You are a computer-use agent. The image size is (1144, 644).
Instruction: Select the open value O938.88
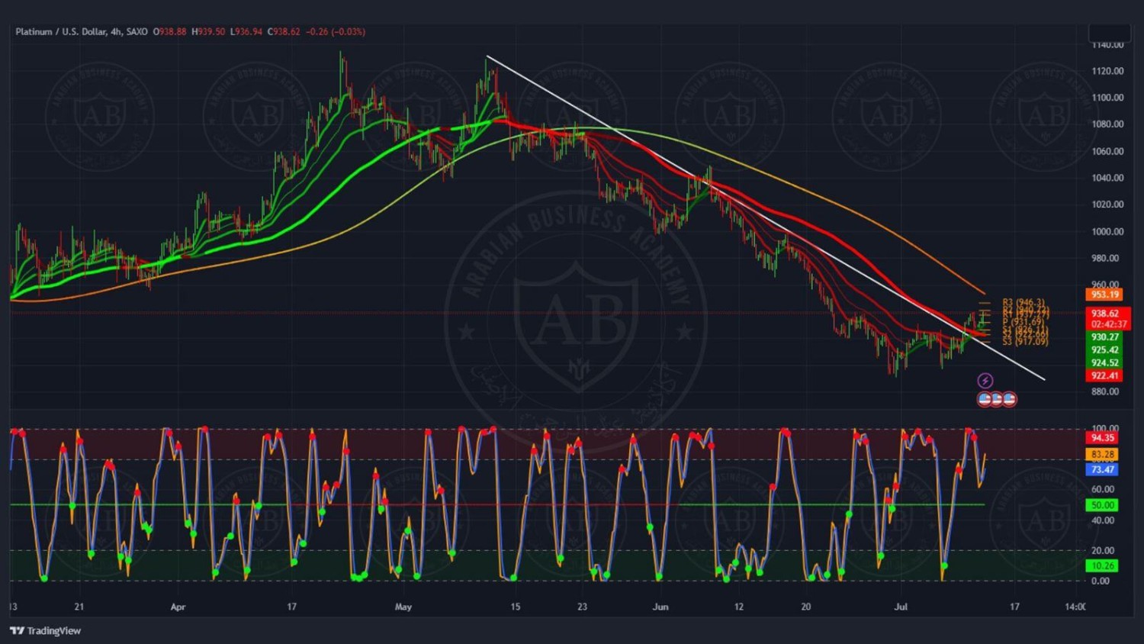(x=169, y=32)
